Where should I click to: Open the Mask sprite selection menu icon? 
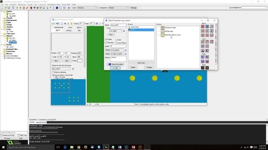pos(125,54)
